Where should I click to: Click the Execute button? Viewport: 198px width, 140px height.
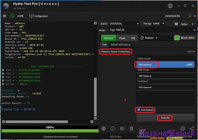[165, 118]
